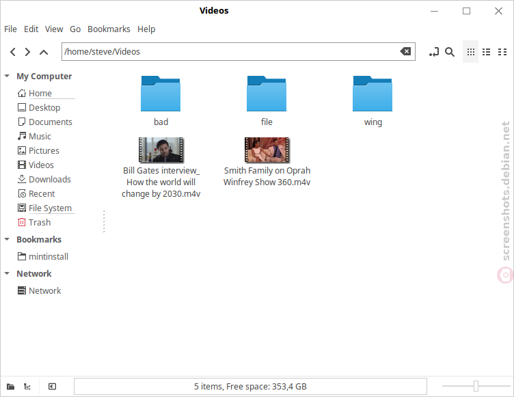Screen dimensions: 514x397
Task: Hide the sidebar panel
Action: tap(52, 387)
